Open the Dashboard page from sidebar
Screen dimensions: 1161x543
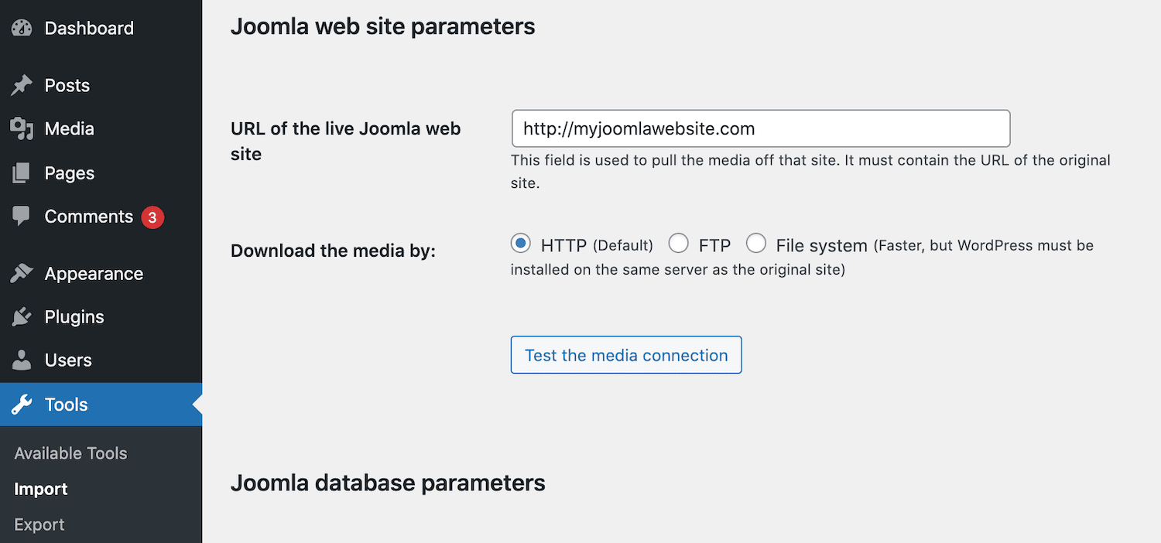(87, 28)
